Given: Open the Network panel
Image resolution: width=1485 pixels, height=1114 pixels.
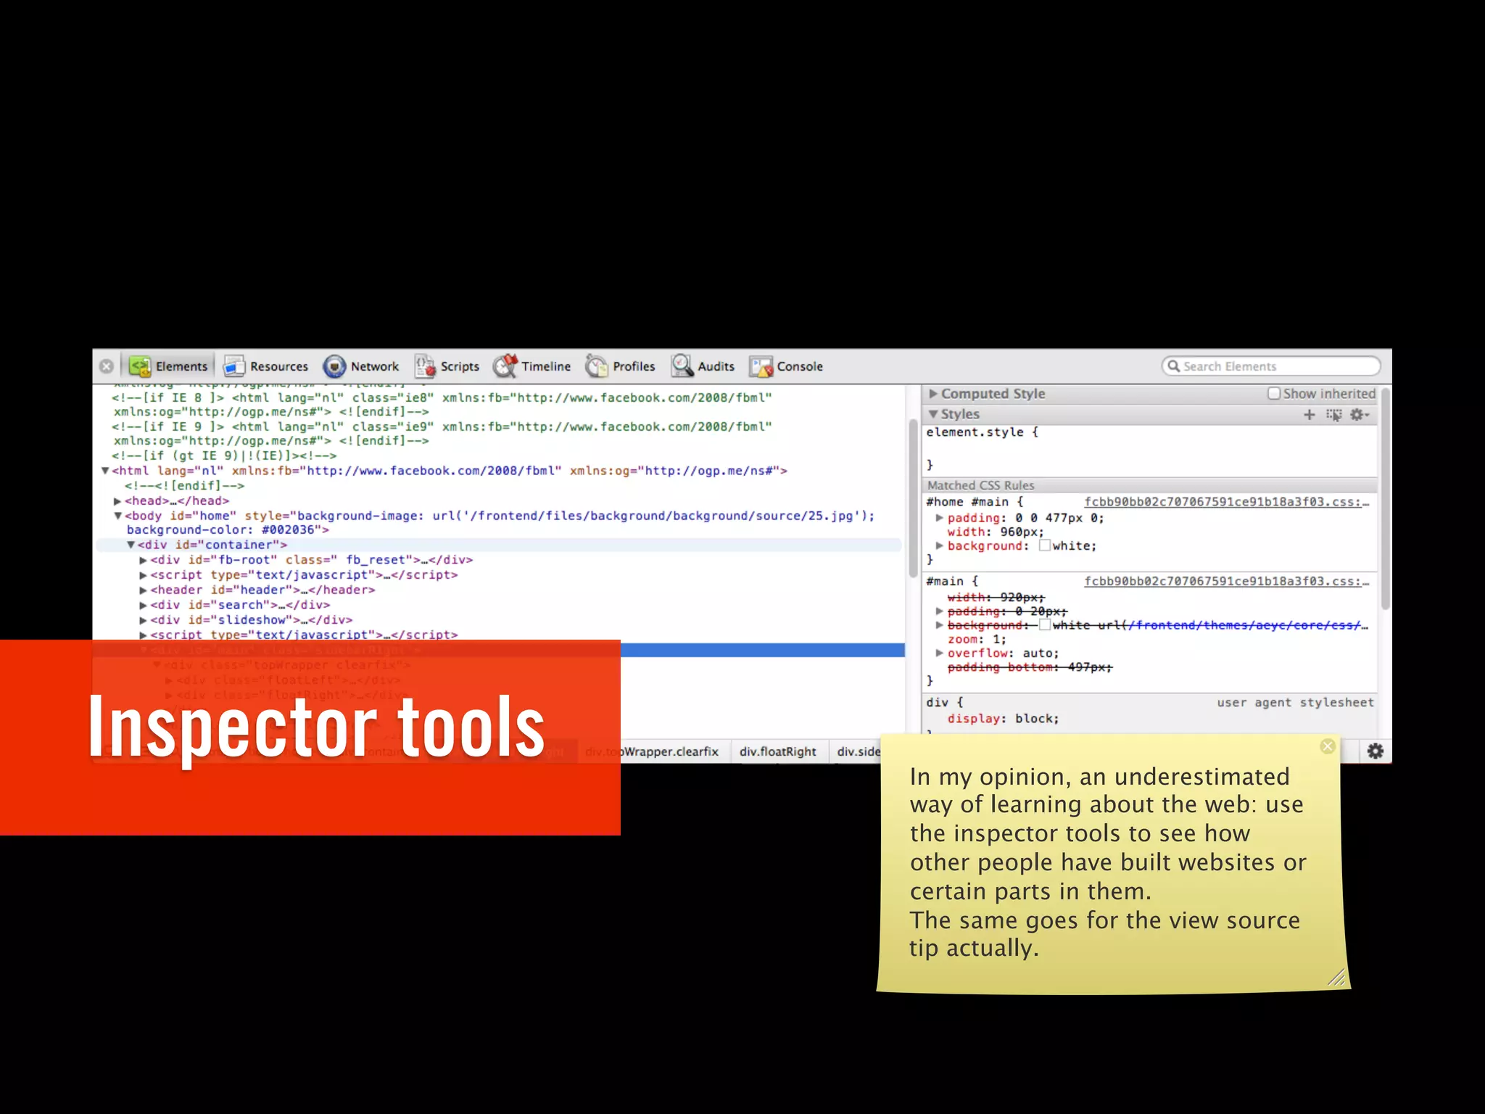Looking at the screenshot, I should pyautogui.click(x=361, y=366).
